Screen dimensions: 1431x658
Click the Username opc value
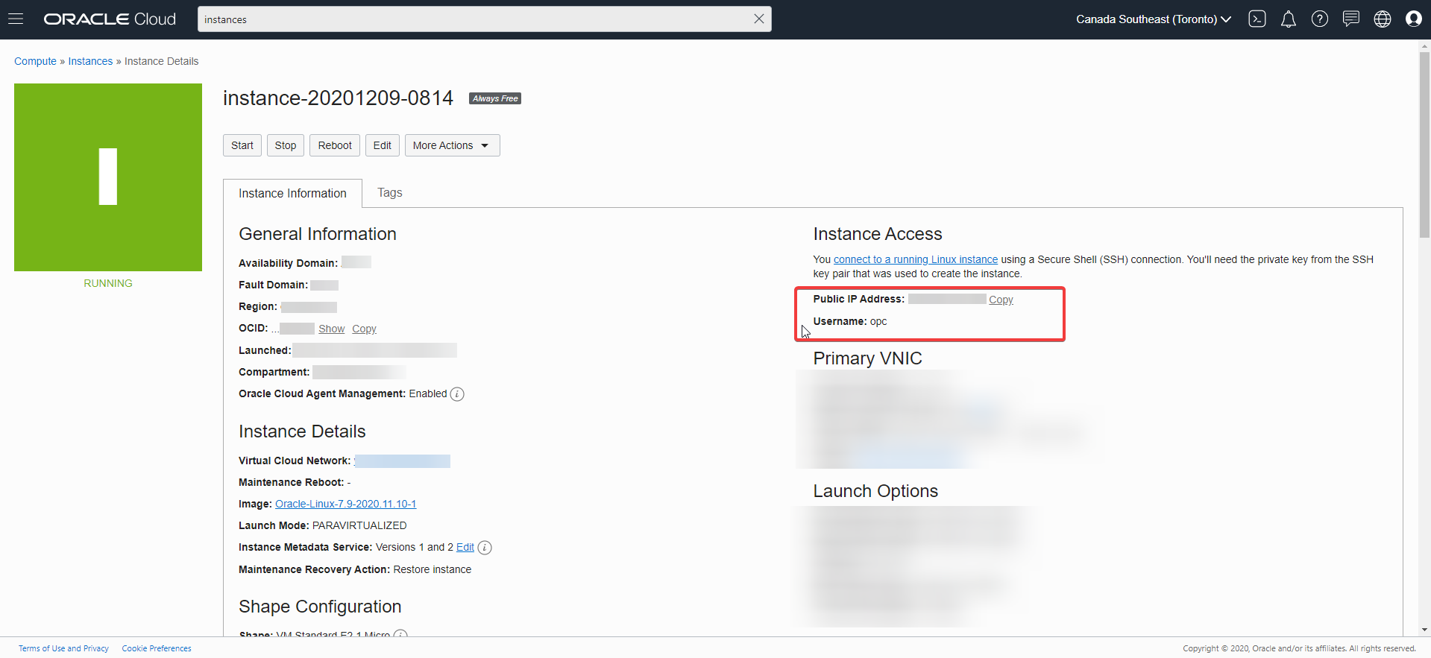point(878,322)
